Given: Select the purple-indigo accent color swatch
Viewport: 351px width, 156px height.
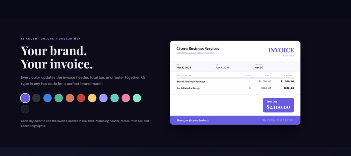Looking at the screenshot, I should 25,98.
